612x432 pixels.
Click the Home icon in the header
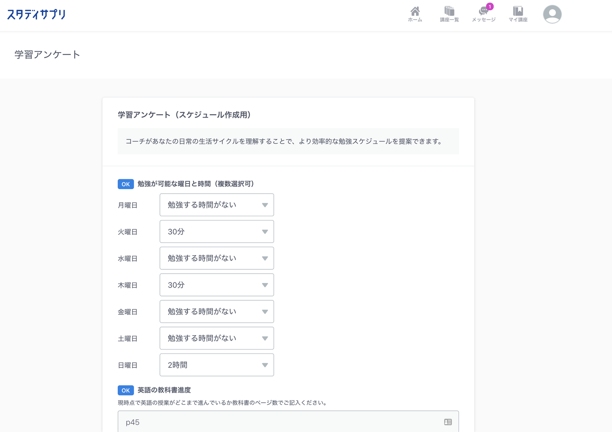click(415, 14)
